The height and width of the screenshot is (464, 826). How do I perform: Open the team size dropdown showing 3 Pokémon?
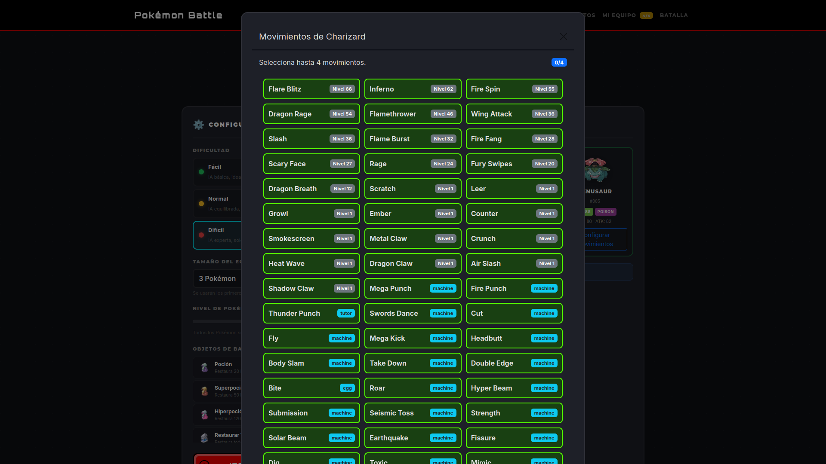[x=217, y=278]
